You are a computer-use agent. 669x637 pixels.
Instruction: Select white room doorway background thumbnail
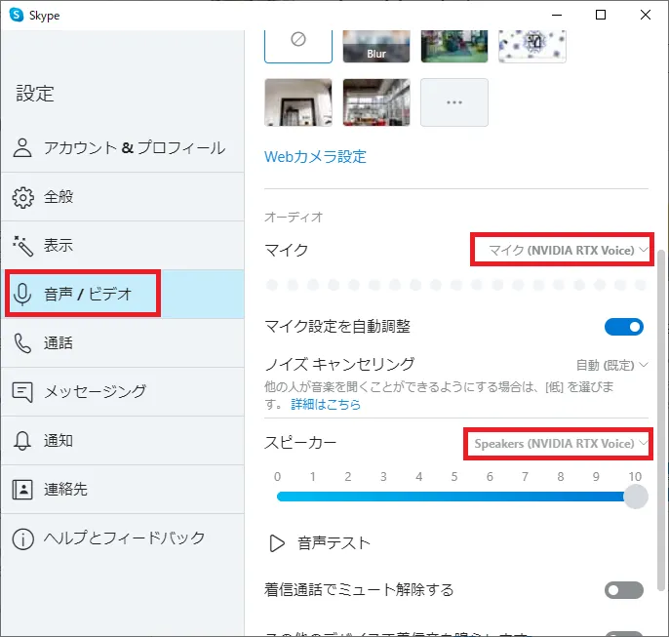coord(298,102)
